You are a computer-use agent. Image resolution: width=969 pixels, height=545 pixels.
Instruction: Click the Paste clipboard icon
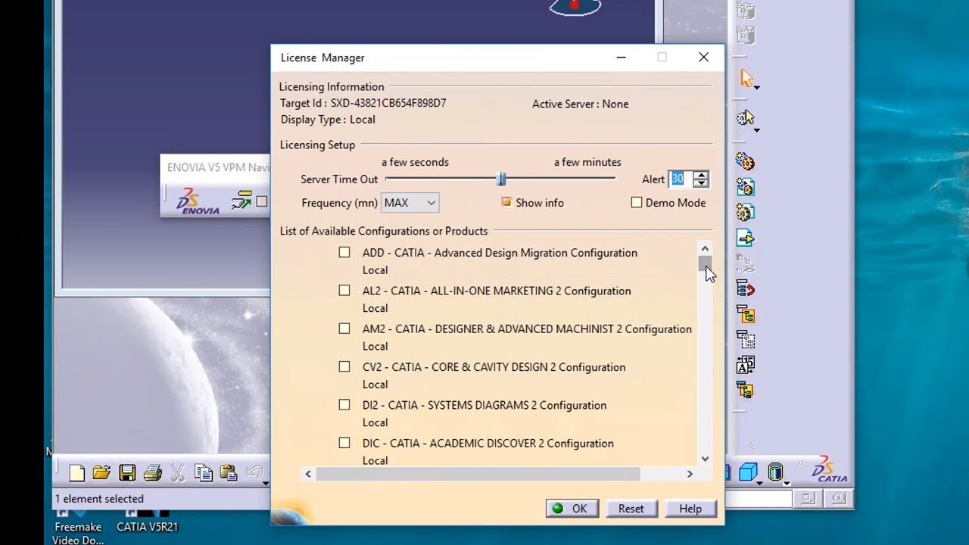[228, 474]
